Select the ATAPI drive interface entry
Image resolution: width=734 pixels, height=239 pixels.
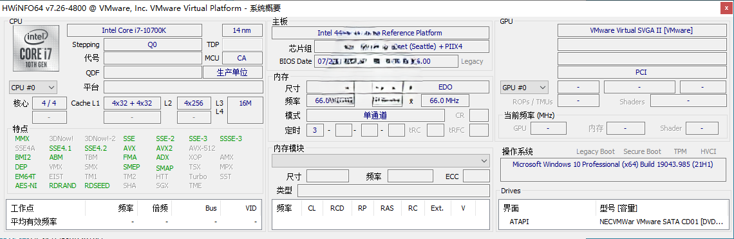coord(519,222)
